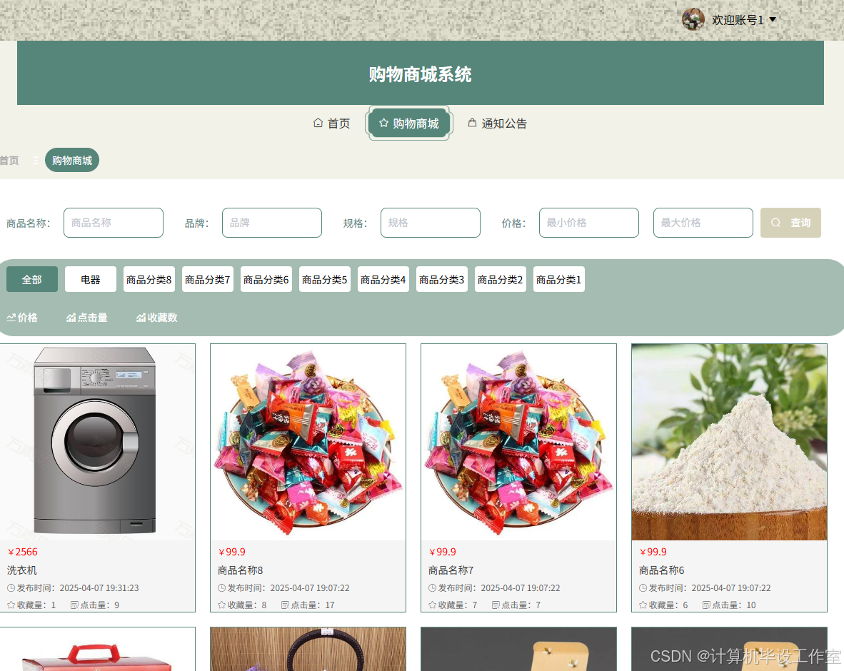Filter by 商品分类2

501,279
